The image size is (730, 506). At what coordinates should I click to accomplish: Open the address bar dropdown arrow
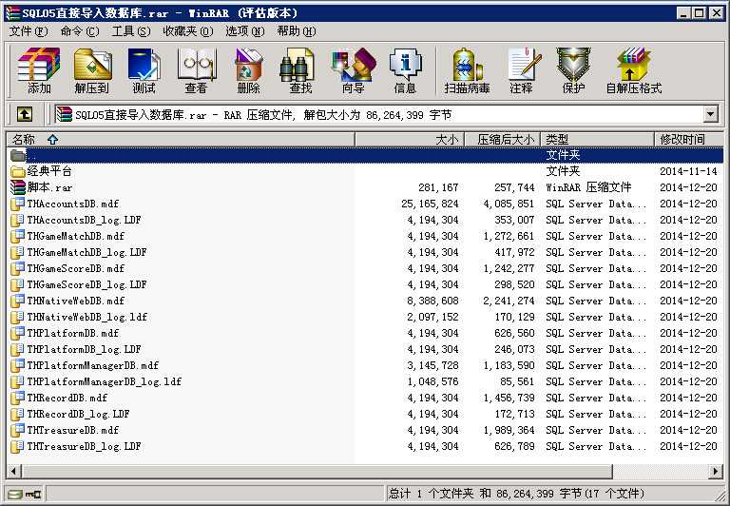710,114
